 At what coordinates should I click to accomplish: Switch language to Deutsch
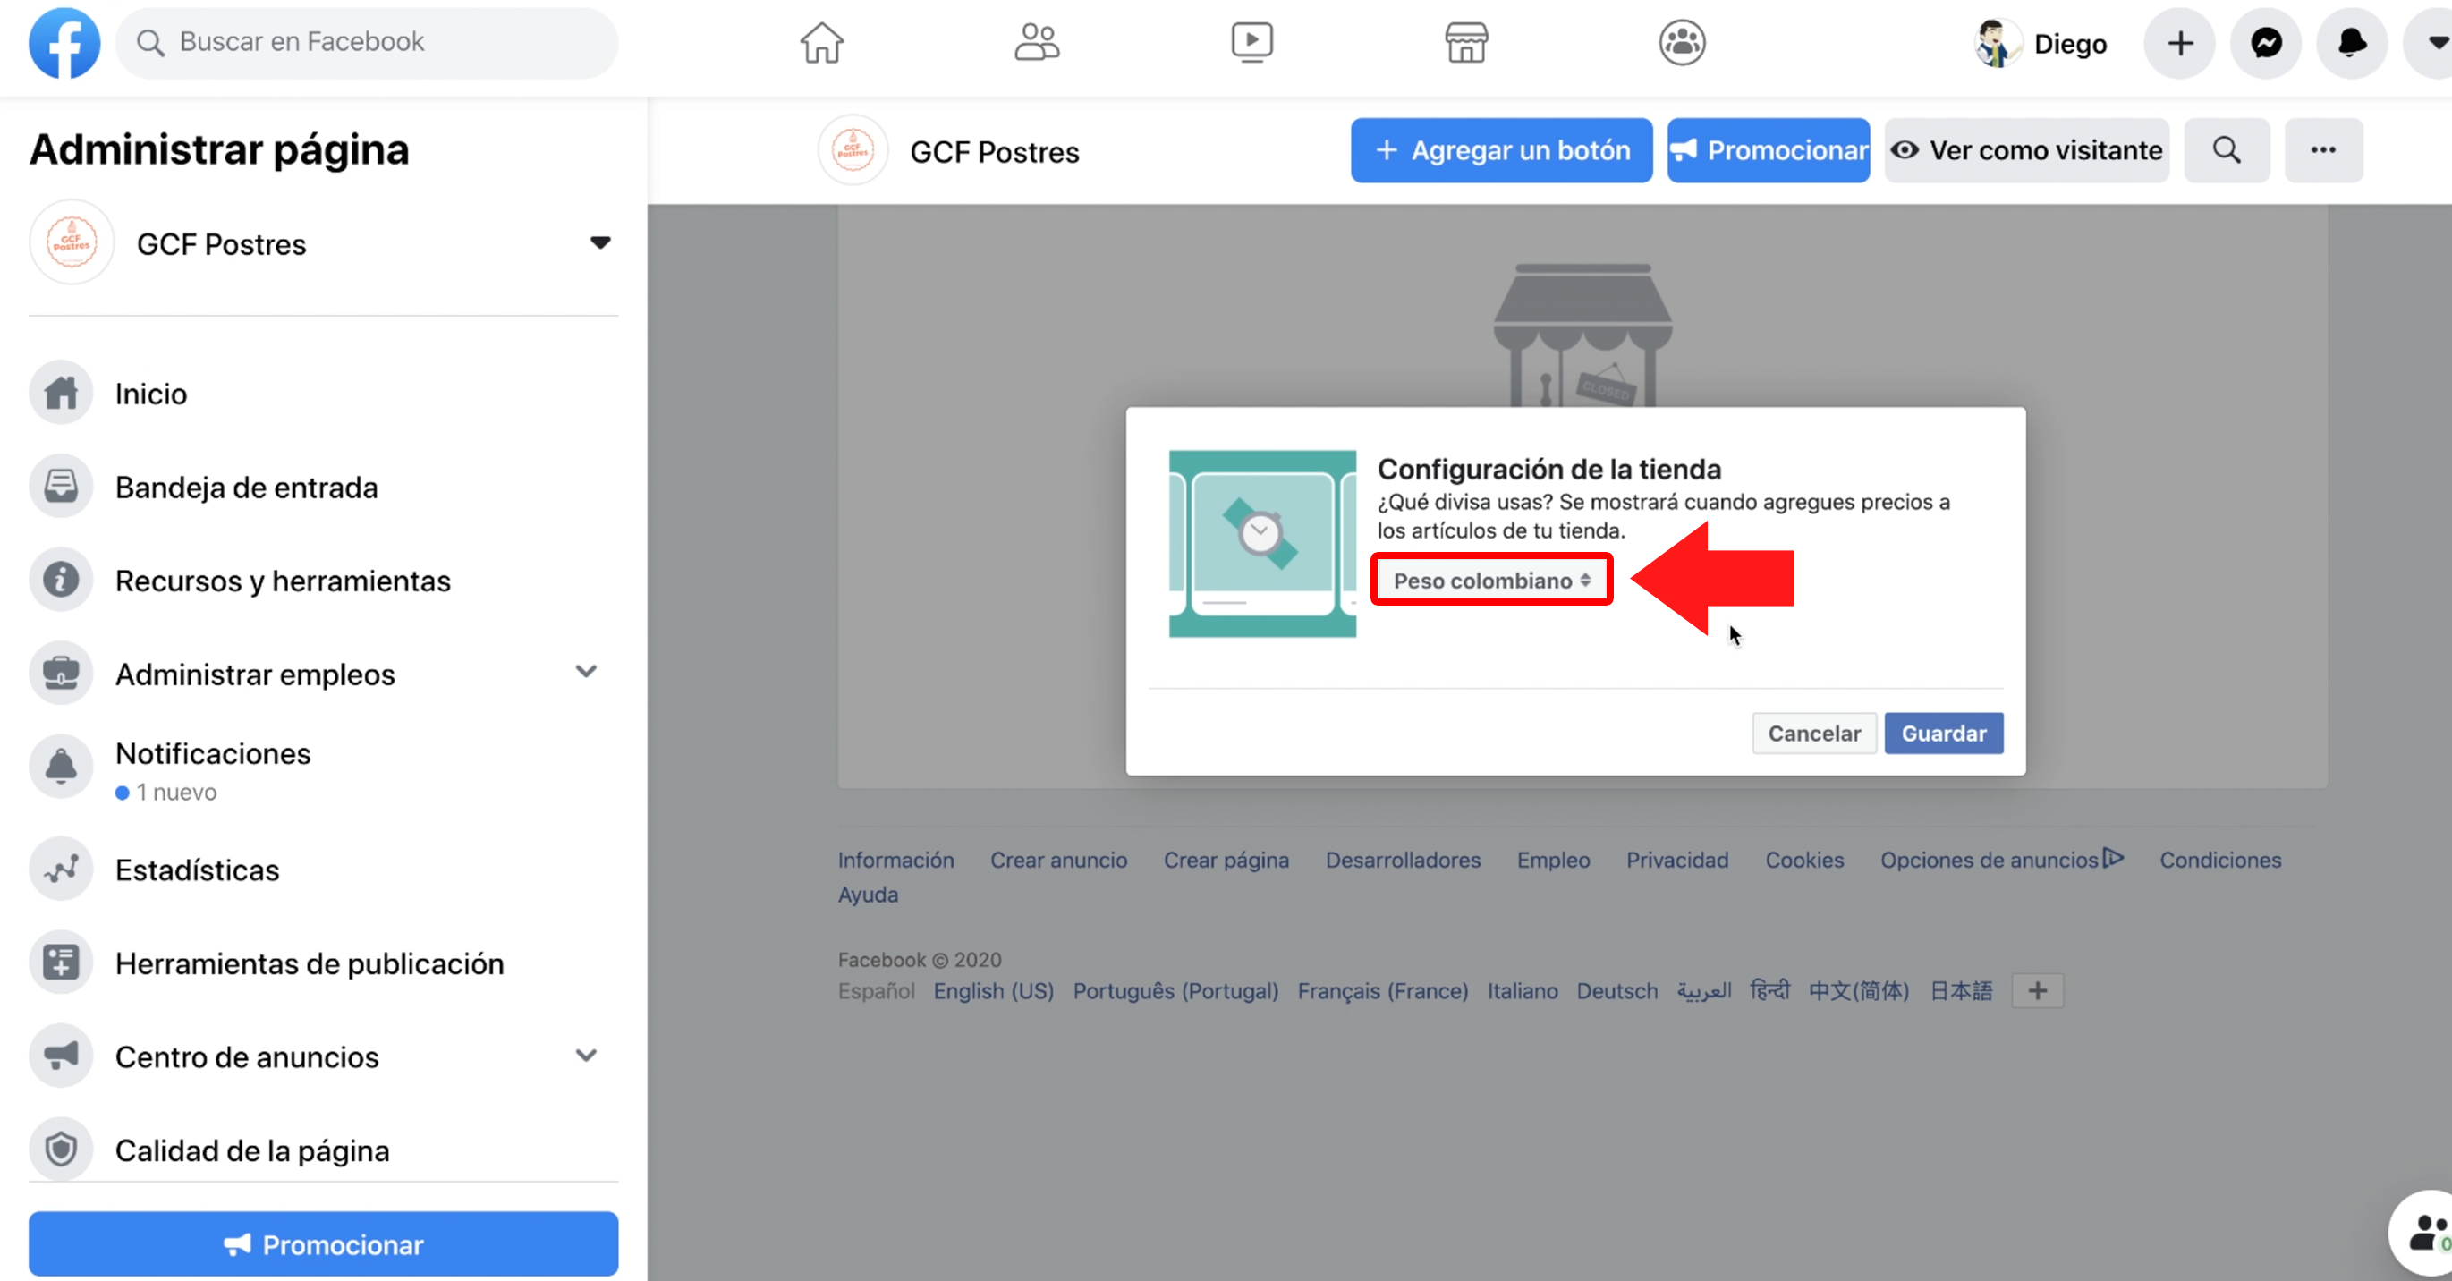click(1616, 991)
